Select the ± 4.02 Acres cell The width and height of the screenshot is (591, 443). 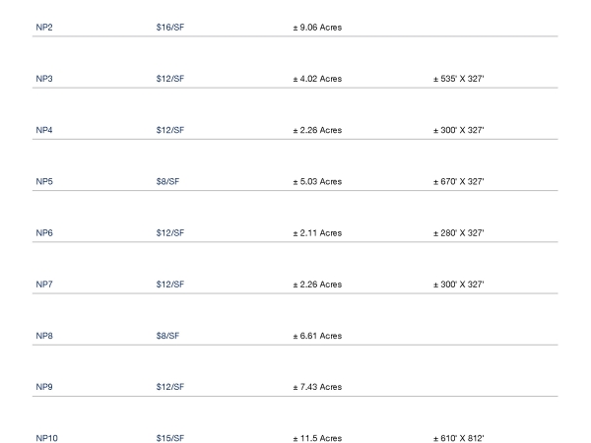coord(317,79)
